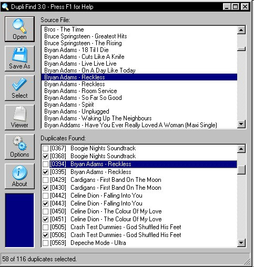Screen dimensions: 254x267
Task: Click the About info button
Action: click(x=19, y=176)
